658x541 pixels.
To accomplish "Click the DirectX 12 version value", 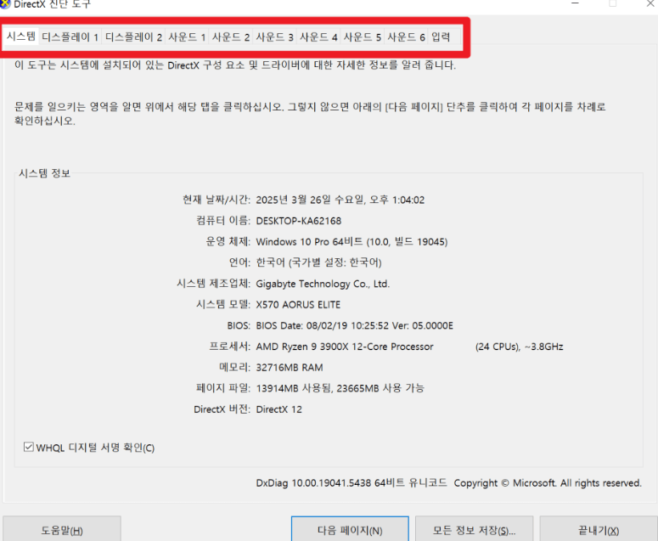I will click(x=279, y=409).
